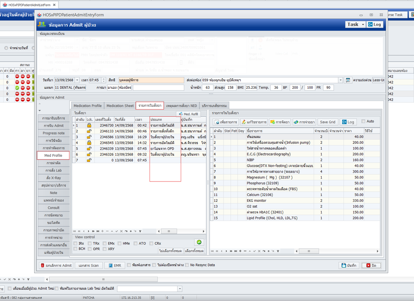Screen dimensions: 414x301
Task: Click the EMR button at the bottom
Action: (x=114, y=265)
